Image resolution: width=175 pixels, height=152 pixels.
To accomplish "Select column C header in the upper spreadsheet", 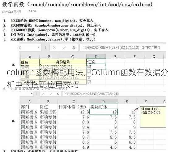I will (x=73, y=57).
